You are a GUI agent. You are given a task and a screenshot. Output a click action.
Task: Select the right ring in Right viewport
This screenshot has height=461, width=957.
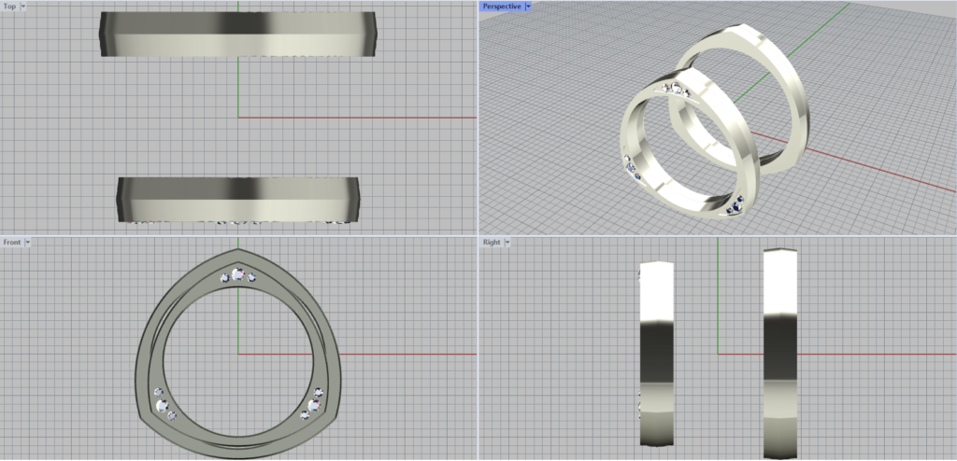[x=780, y=355]
